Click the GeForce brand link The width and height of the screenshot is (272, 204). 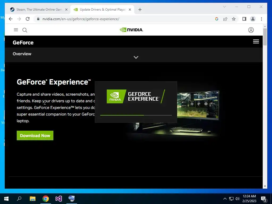23,42
